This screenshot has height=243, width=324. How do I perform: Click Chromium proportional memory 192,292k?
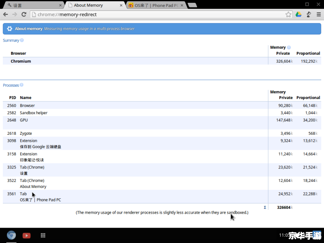[x=309, y=61]
